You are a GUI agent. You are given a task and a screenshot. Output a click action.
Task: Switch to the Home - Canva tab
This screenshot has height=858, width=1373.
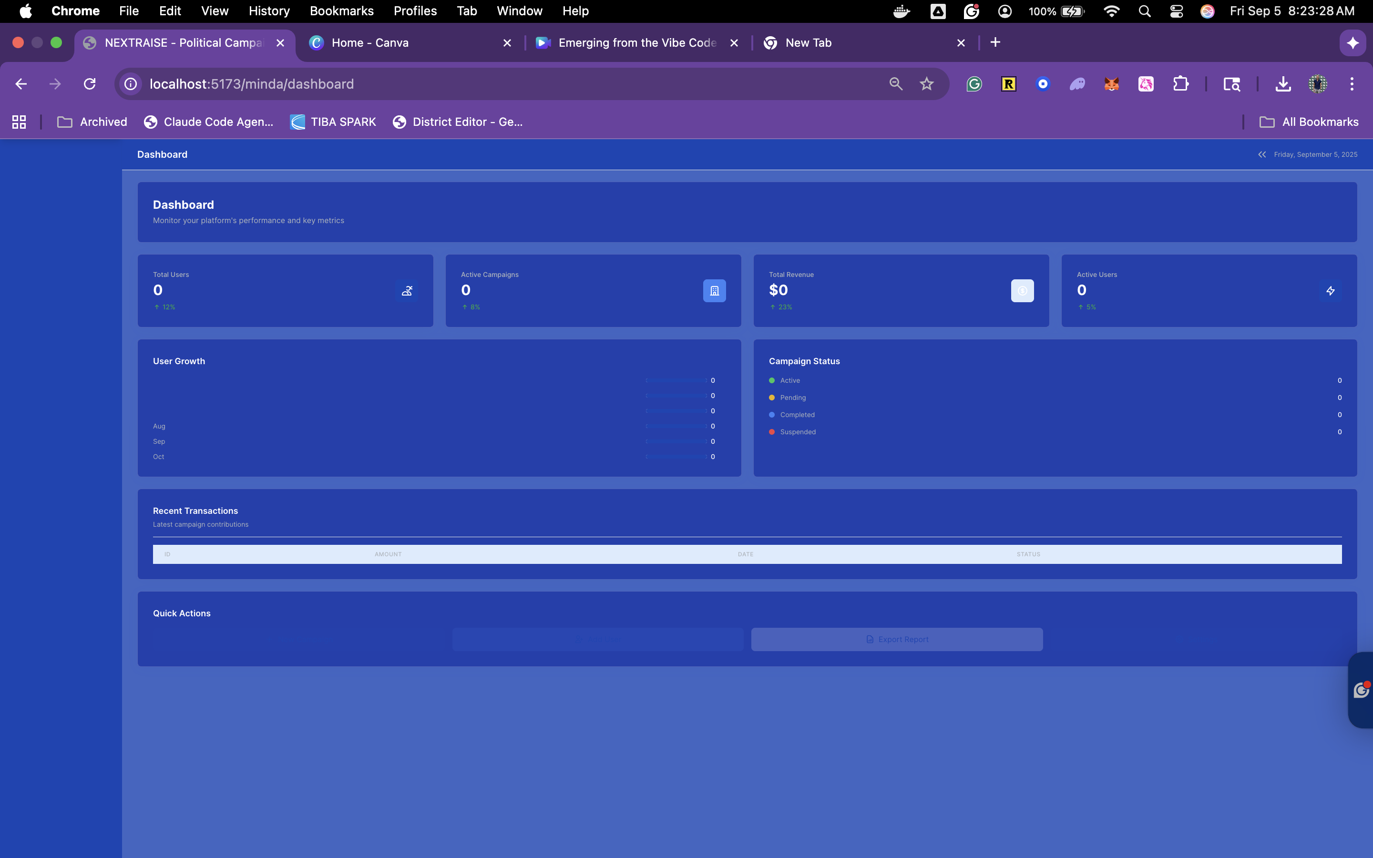pos(370,42)
